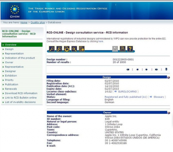
Task: Click the Home breadcrumb link
Action: point(24,22)
